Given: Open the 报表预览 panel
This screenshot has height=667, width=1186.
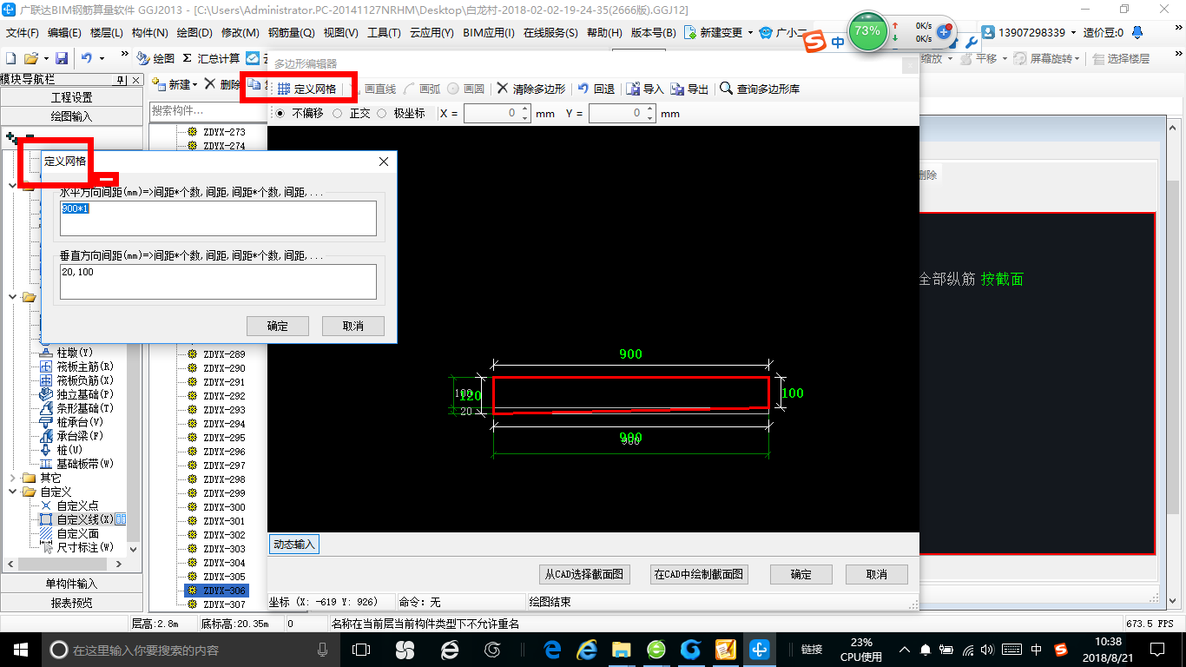Looking at the screenshot, I should (x=71, y=602).
